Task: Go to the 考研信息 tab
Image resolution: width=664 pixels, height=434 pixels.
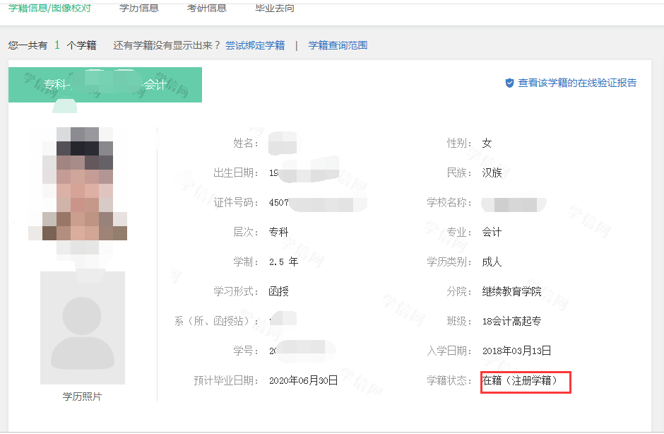Action: pos(207,8)
